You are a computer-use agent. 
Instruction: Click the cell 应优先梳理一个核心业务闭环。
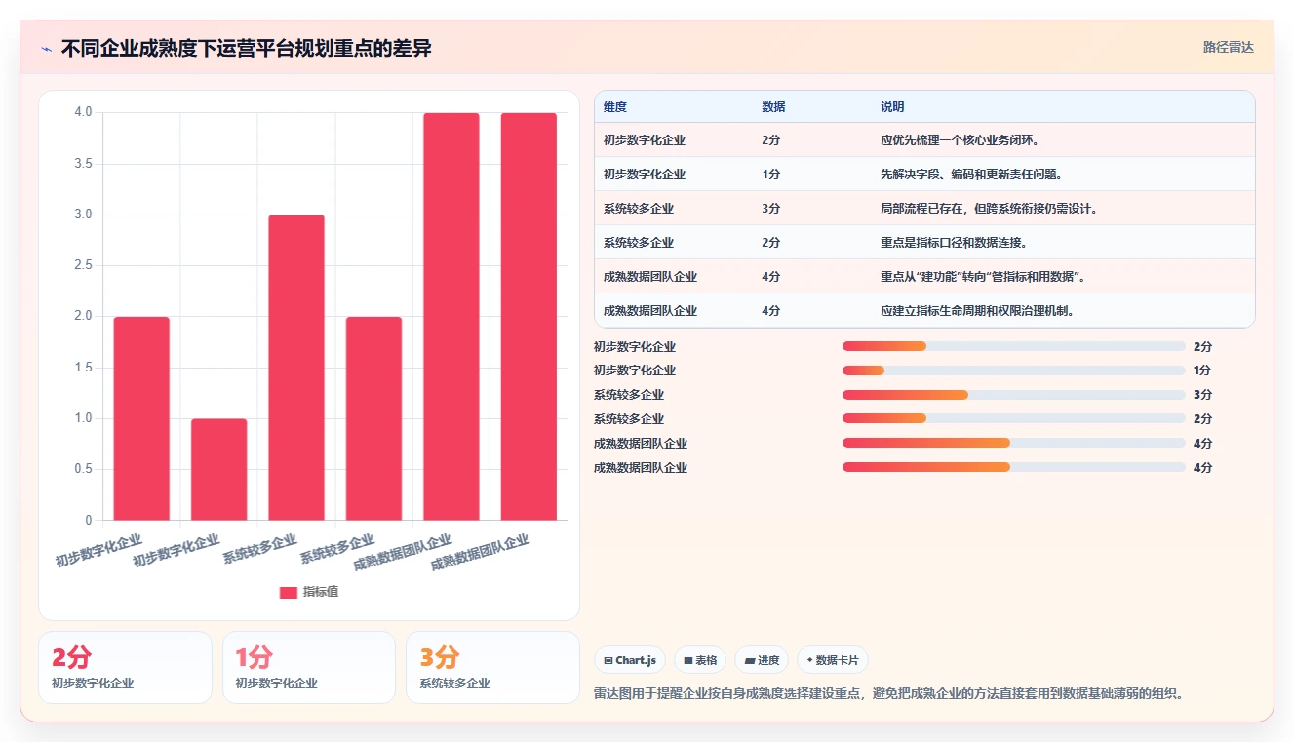(963, 140)
